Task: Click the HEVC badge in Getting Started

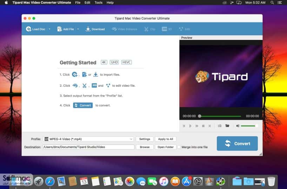Action: point(126,62)
